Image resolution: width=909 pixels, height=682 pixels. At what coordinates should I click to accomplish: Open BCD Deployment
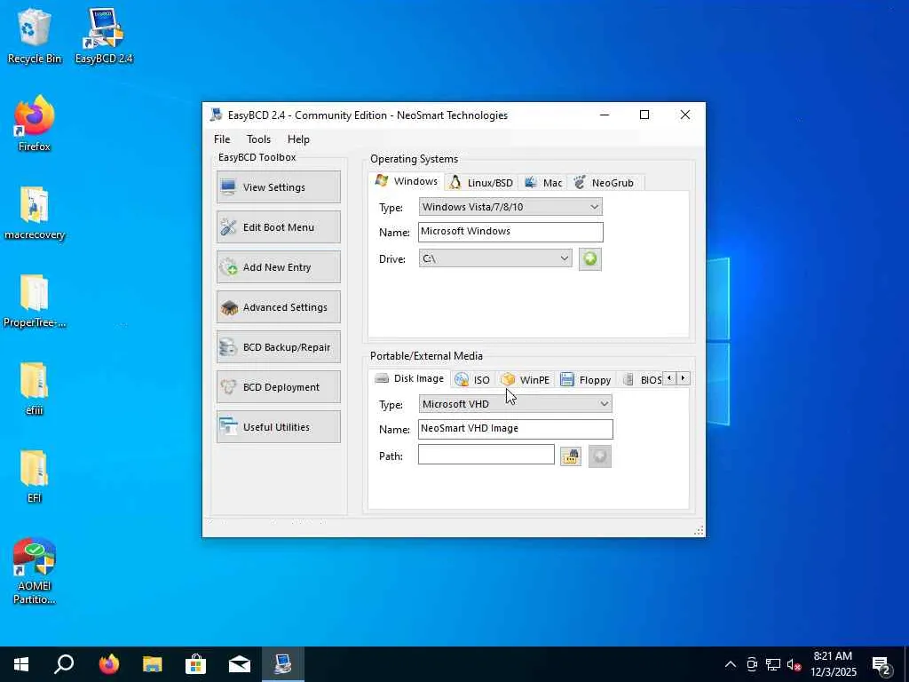[278, 387]
